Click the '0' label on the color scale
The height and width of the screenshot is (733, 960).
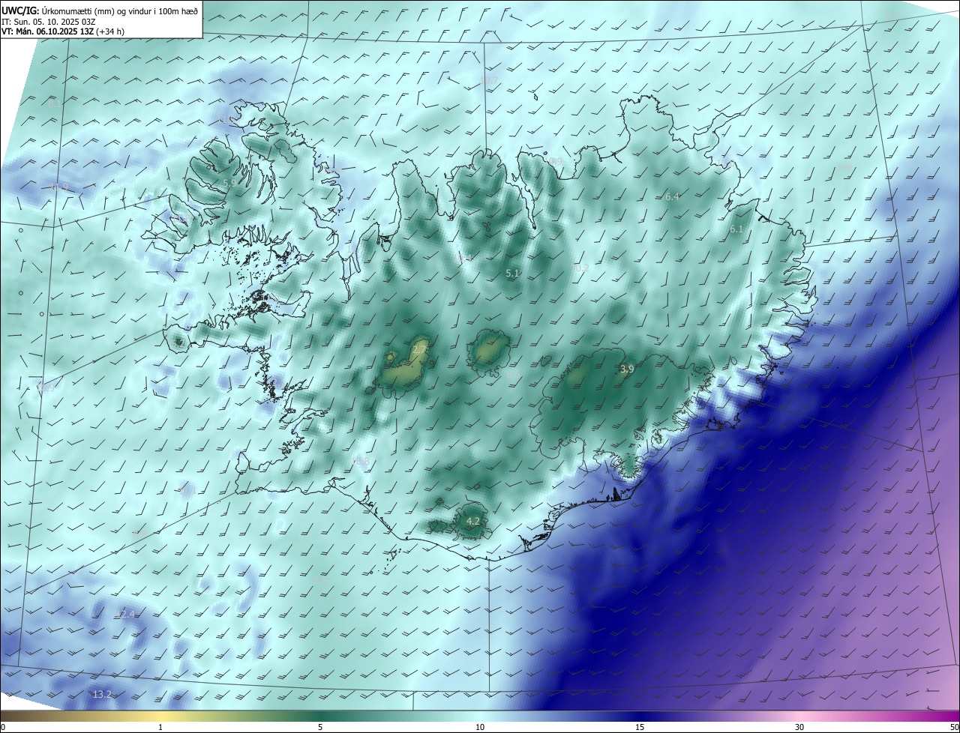coord(3,727)
